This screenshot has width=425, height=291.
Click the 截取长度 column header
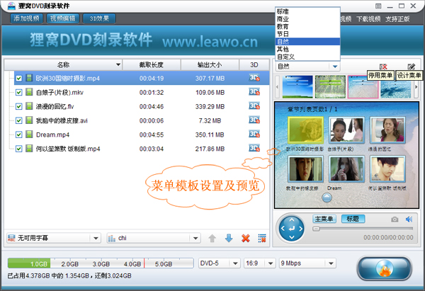point(152,64)
